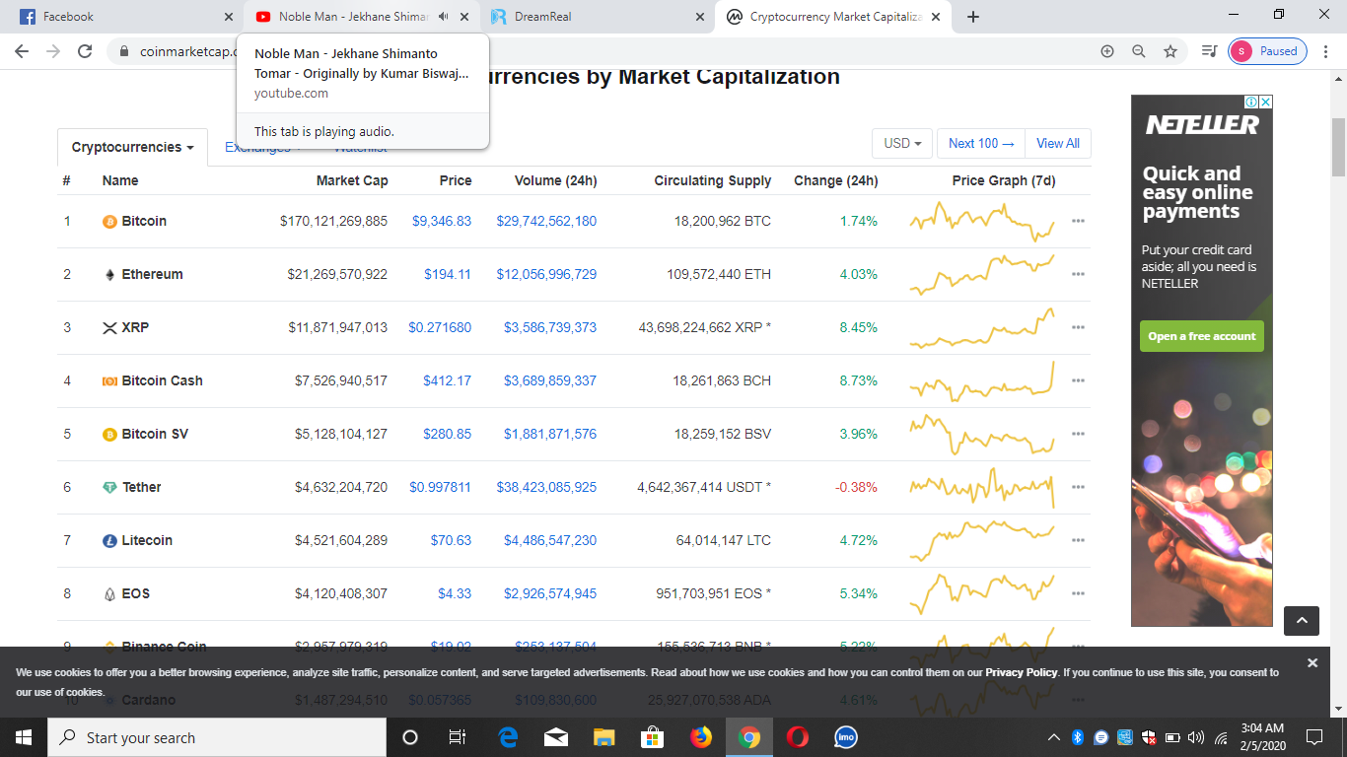Open the three-dot menu for Tether row
The height and width of the screenshot is (757, 1347).
1078,487
